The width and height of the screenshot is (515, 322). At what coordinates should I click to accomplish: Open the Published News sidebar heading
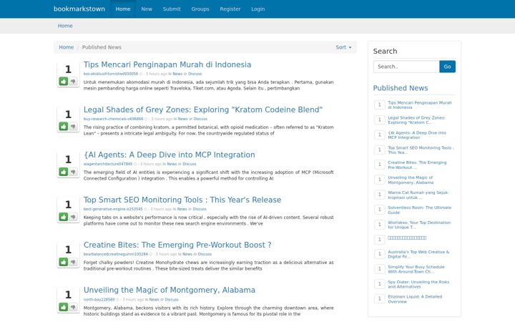(x=401, y=88)
